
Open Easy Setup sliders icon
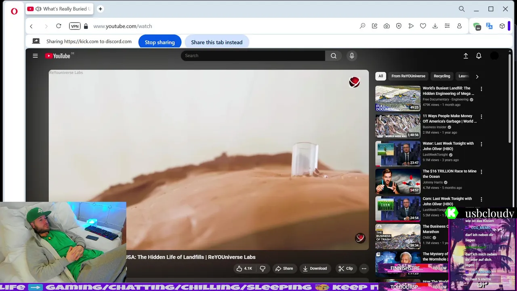(x=447, y=26)
